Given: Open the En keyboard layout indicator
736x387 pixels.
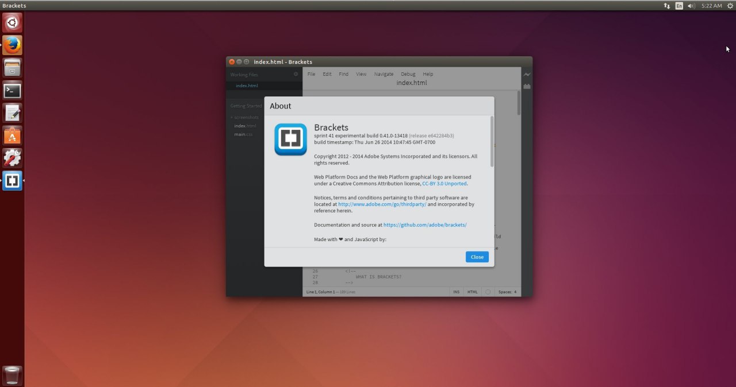Looking at the screenshot, I should [x=679, y=6].
